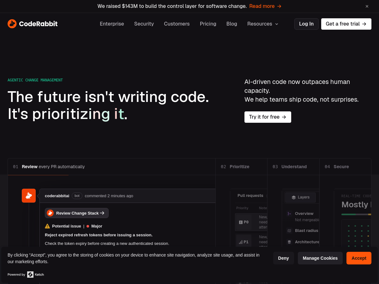379x284 pixels.
Task: Expand the Resources dropdown menu
Action: point(263,24)
